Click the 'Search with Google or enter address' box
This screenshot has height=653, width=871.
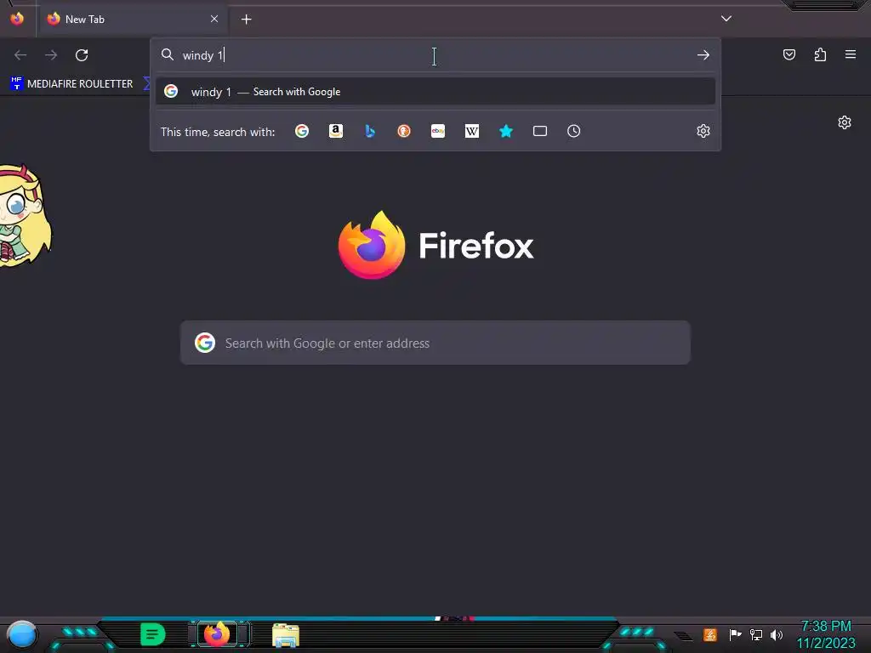435,343
